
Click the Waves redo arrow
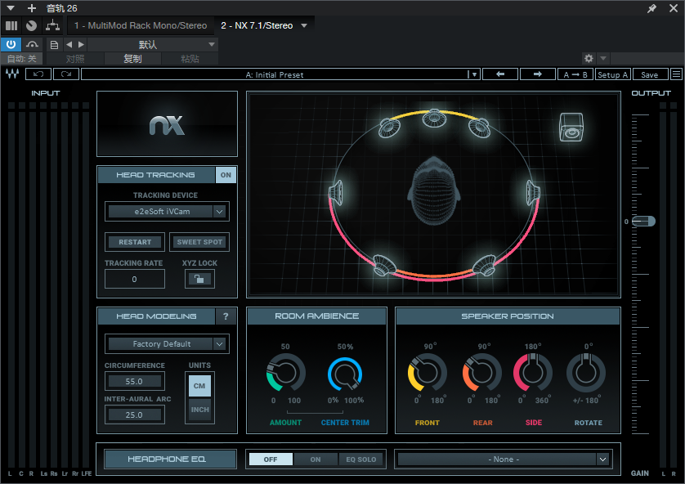(x=66, y=74)
